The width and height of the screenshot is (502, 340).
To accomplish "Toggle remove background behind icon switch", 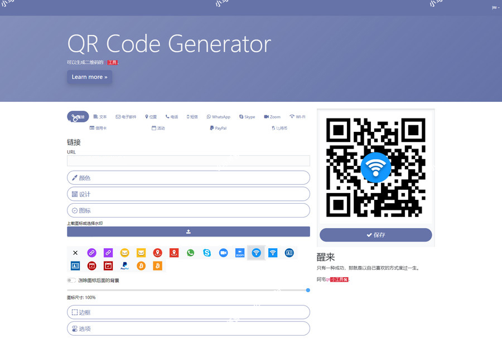I will [x=71, y=280].
